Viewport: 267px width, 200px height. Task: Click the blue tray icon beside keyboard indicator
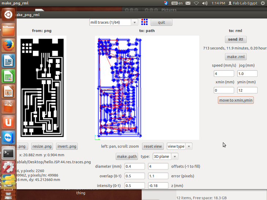pos(166,3)
